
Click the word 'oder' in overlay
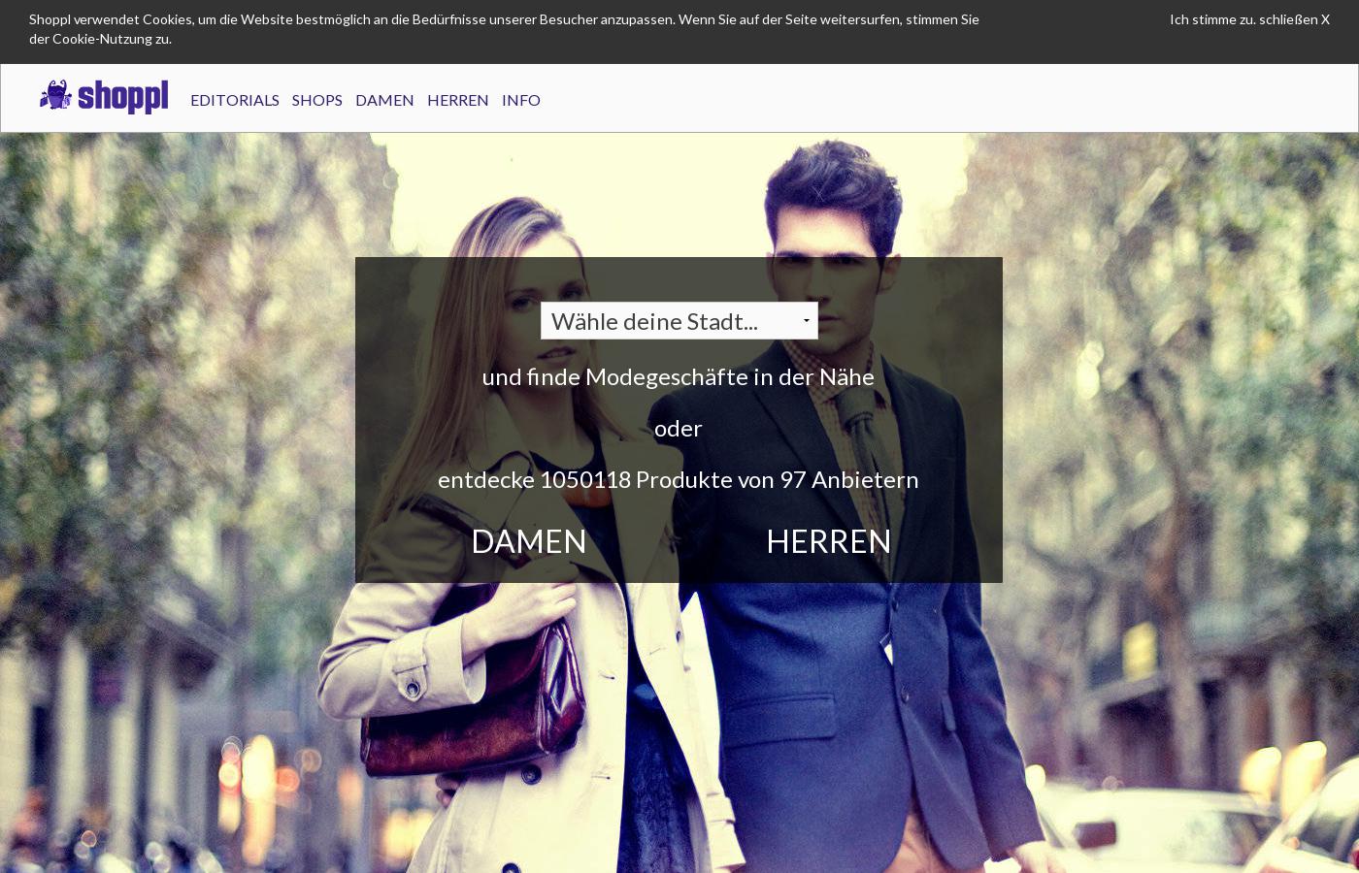coord(679,428)
